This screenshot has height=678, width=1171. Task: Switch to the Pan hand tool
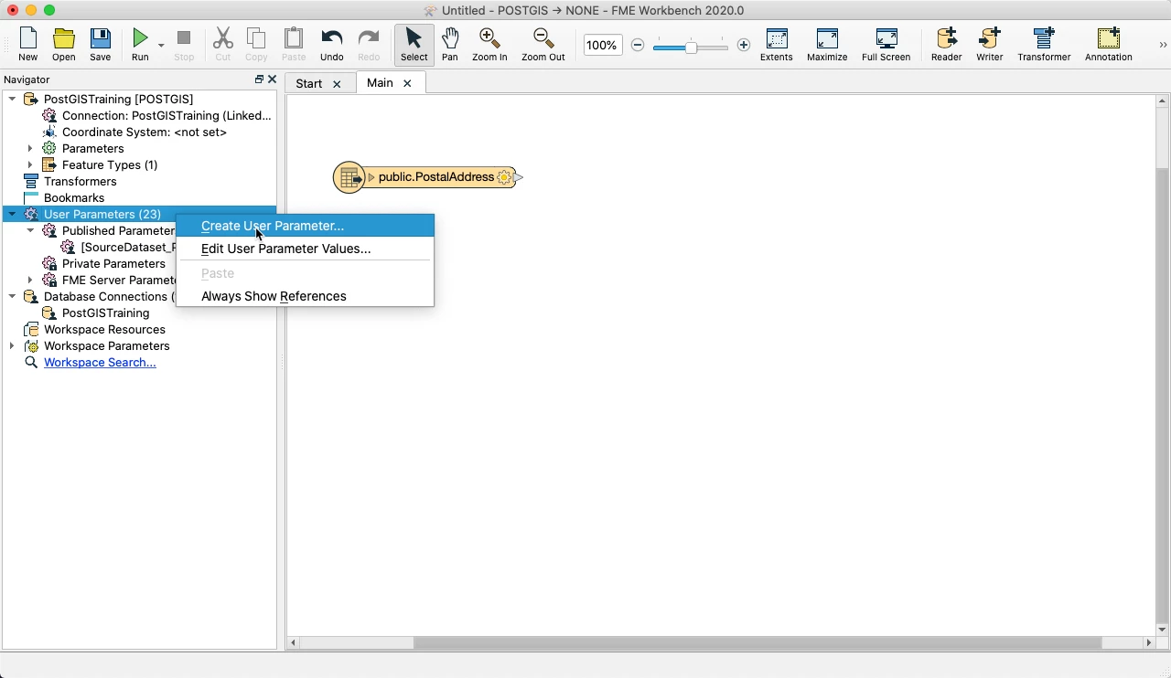coord(450,44)
